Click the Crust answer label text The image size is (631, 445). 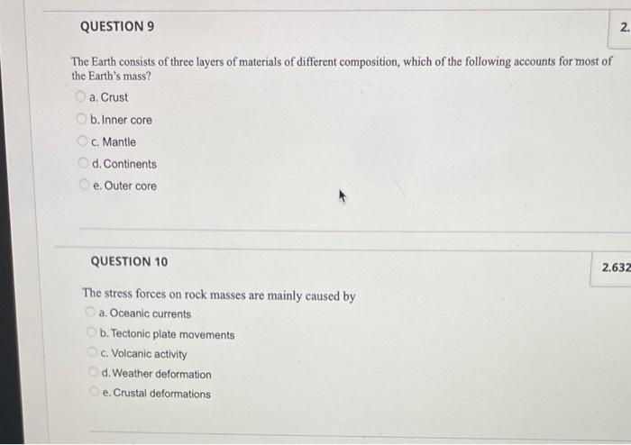click(x=114, y=97)
